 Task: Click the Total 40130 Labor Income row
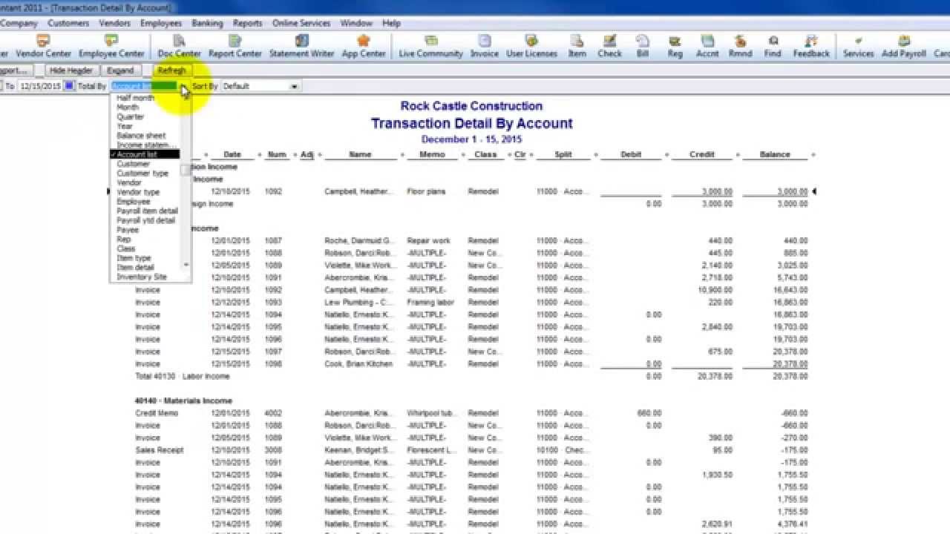pyautogui.click(x=471, y=376)
